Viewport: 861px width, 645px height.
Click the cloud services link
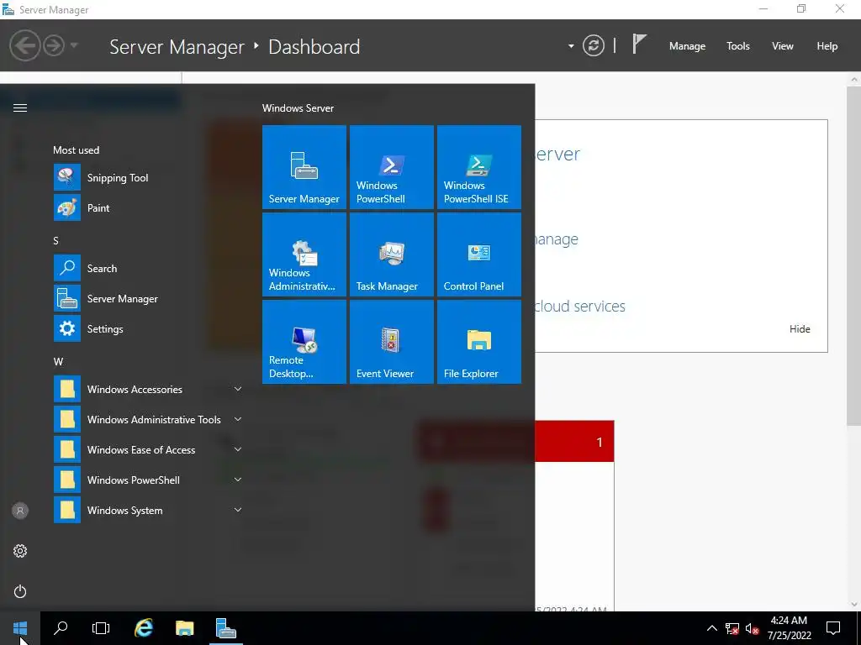pyautogui.click(x=580, y=306)
